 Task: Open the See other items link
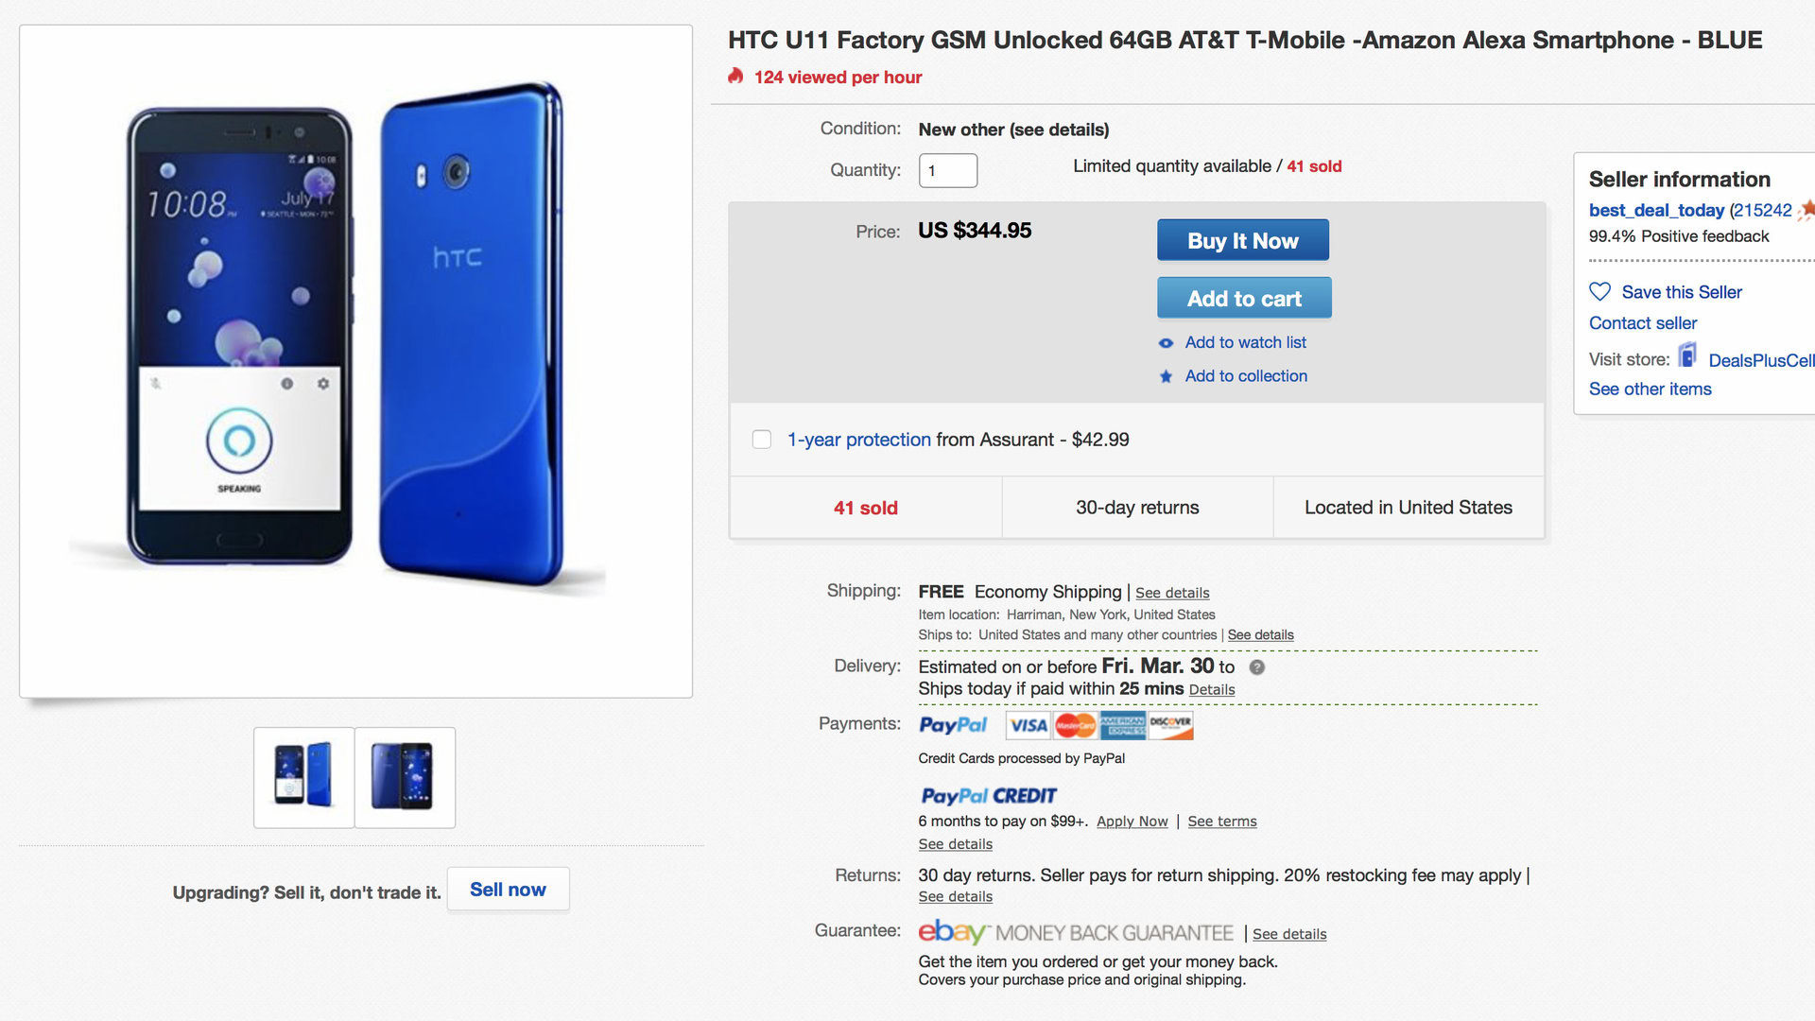click(1650, 389)
